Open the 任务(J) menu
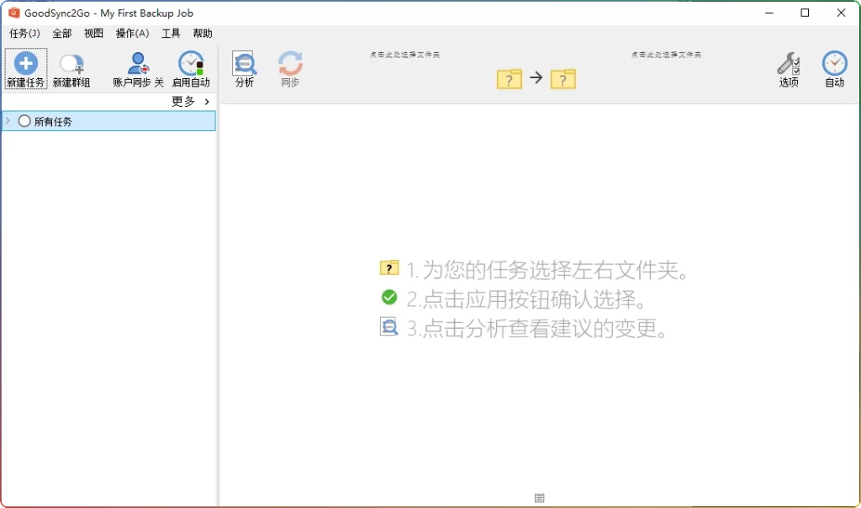Viewport: 861px width, 508px height. click(24, 34)
